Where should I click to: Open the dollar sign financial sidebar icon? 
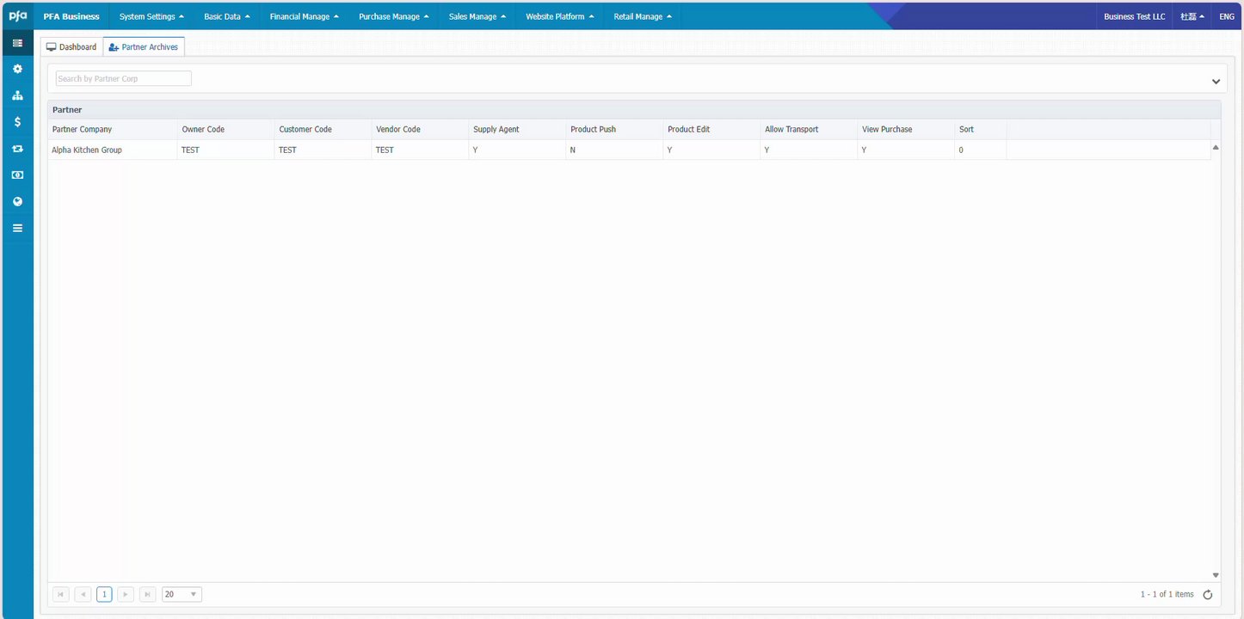tap(17, 122)
